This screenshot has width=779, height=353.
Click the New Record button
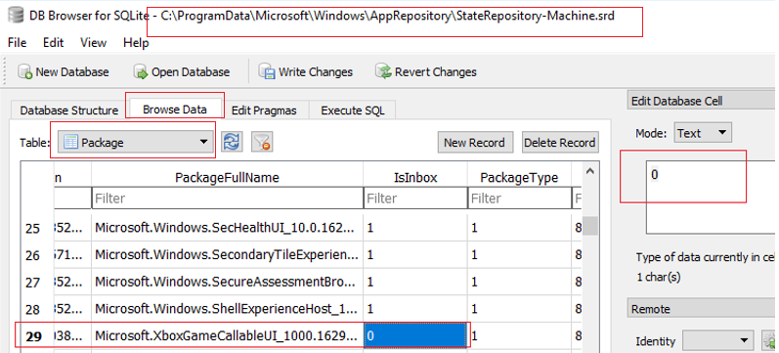474,143
